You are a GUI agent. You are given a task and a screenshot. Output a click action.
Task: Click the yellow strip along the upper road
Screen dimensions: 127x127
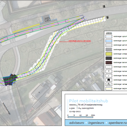click(x=26, y=28)
